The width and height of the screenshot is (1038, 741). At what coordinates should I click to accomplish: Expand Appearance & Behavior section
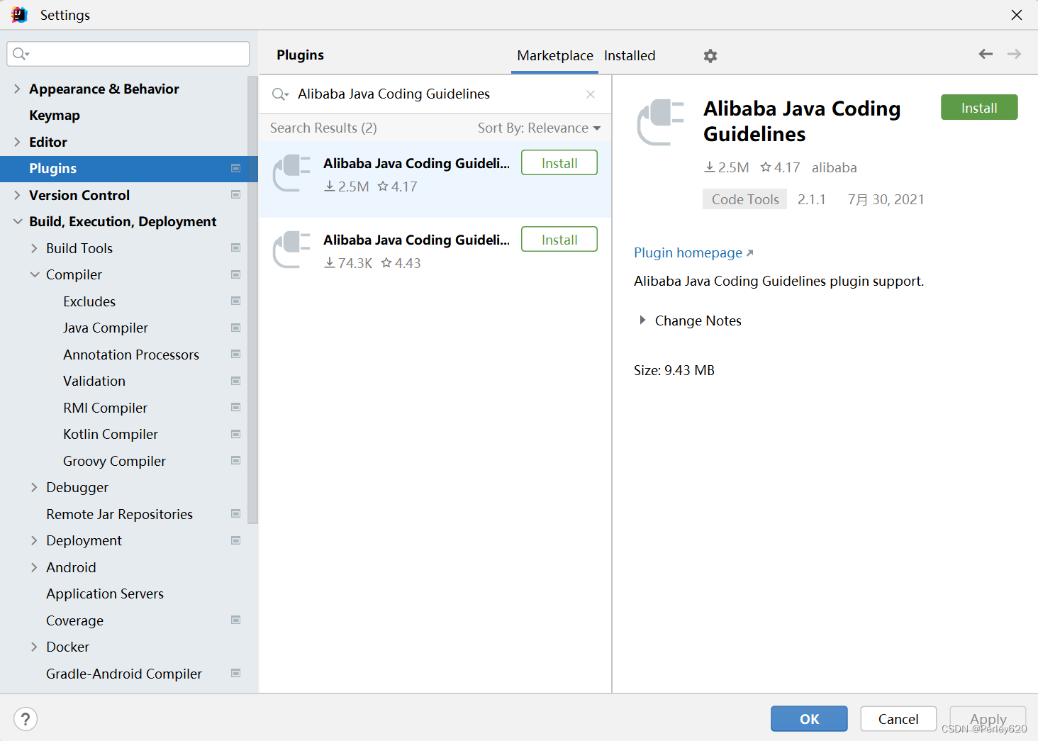(x=17, y=89)
